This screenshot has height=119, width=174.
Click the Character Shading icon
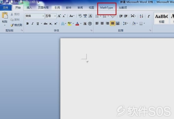85,24
